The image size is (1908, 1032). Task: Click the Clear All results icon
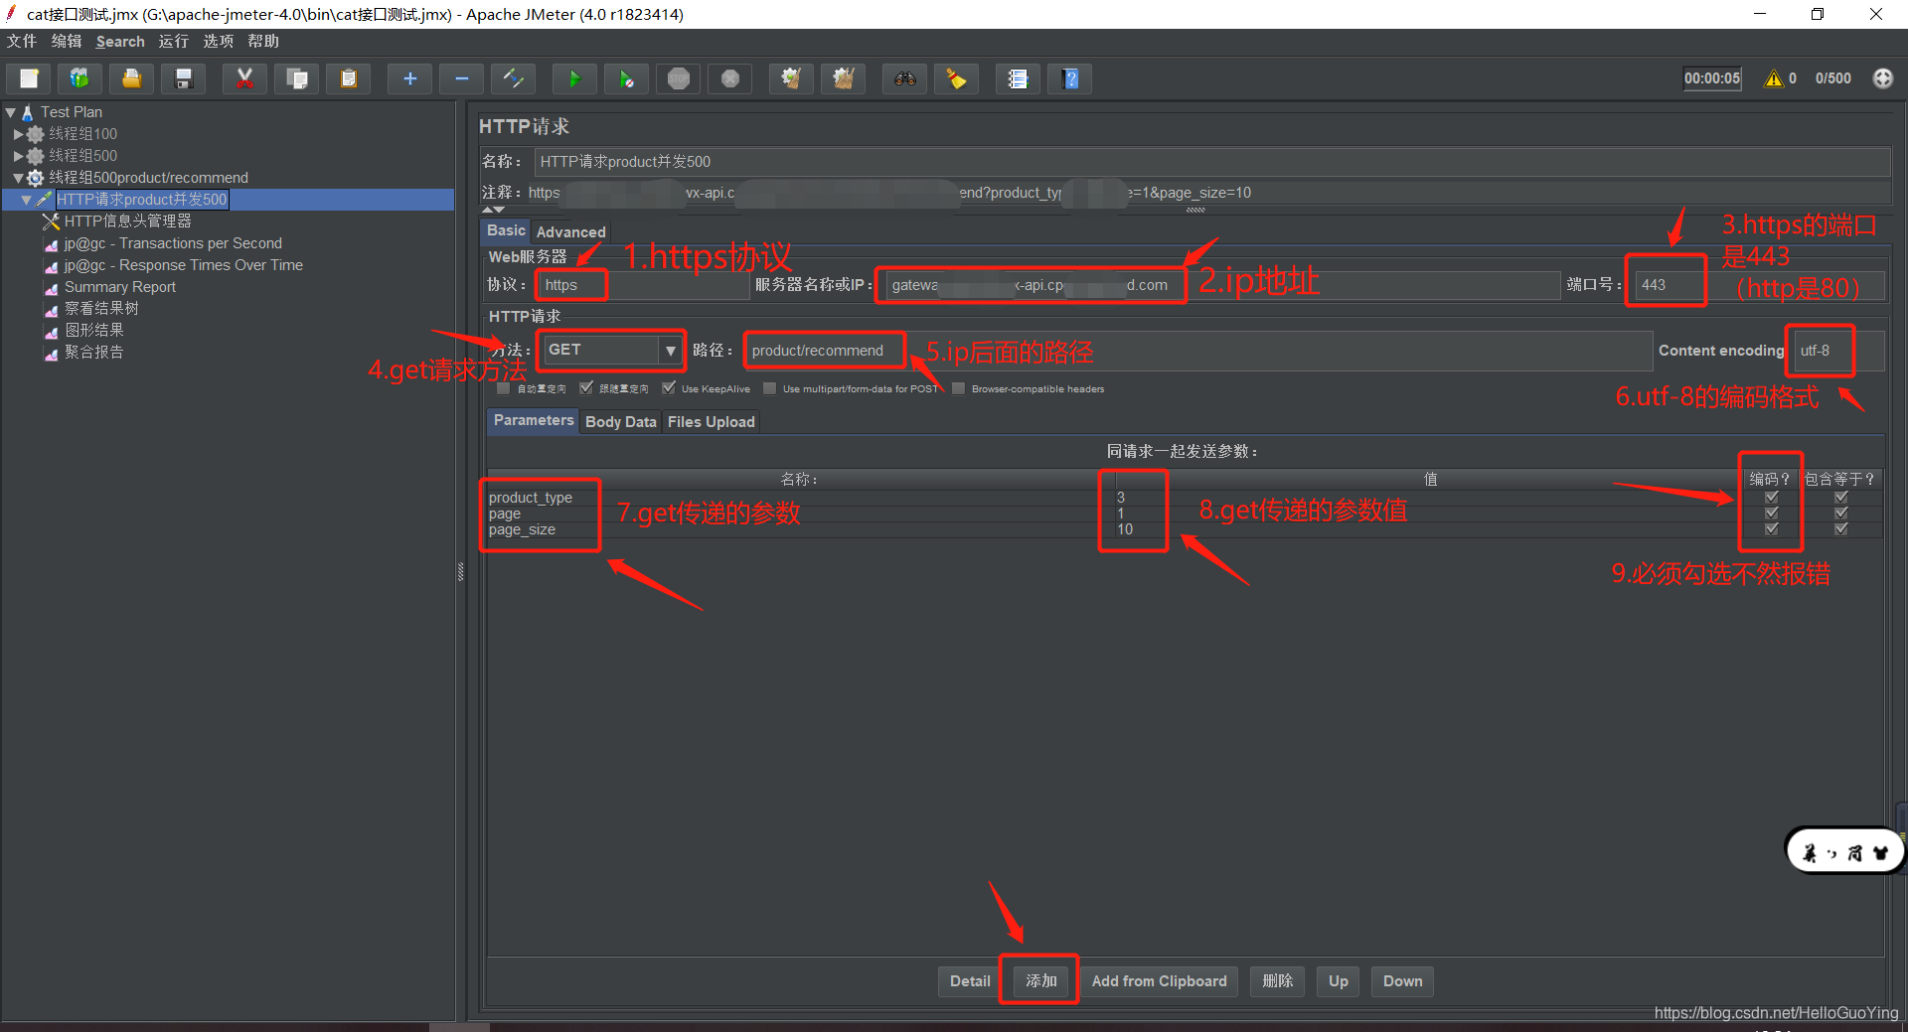tap(843, 78)
